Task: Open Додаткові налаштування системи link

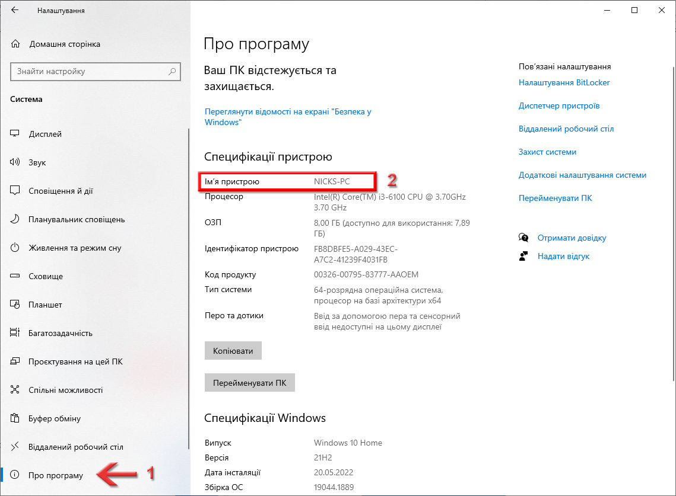Action: point(582,175)
